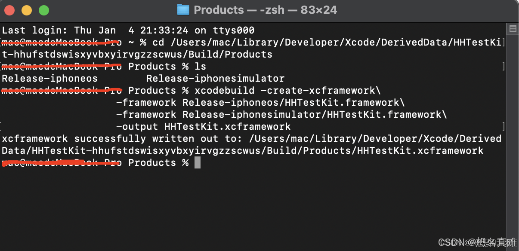519x251 pixels.
Task: Click the red close traffic light button
Action: (x=10, y=9)
